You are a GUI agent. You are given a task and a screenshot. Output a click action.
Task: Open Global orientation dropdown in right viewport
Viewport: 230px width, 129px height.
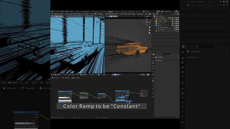141,14
